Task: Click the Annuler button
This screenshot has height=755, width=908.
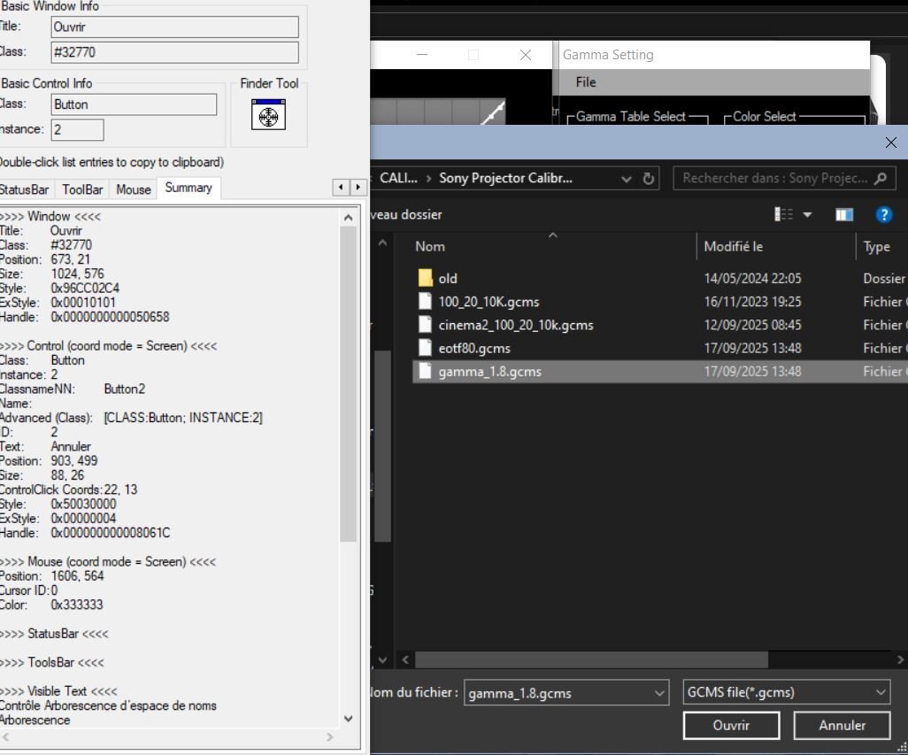Action: [x=842, y=726]
